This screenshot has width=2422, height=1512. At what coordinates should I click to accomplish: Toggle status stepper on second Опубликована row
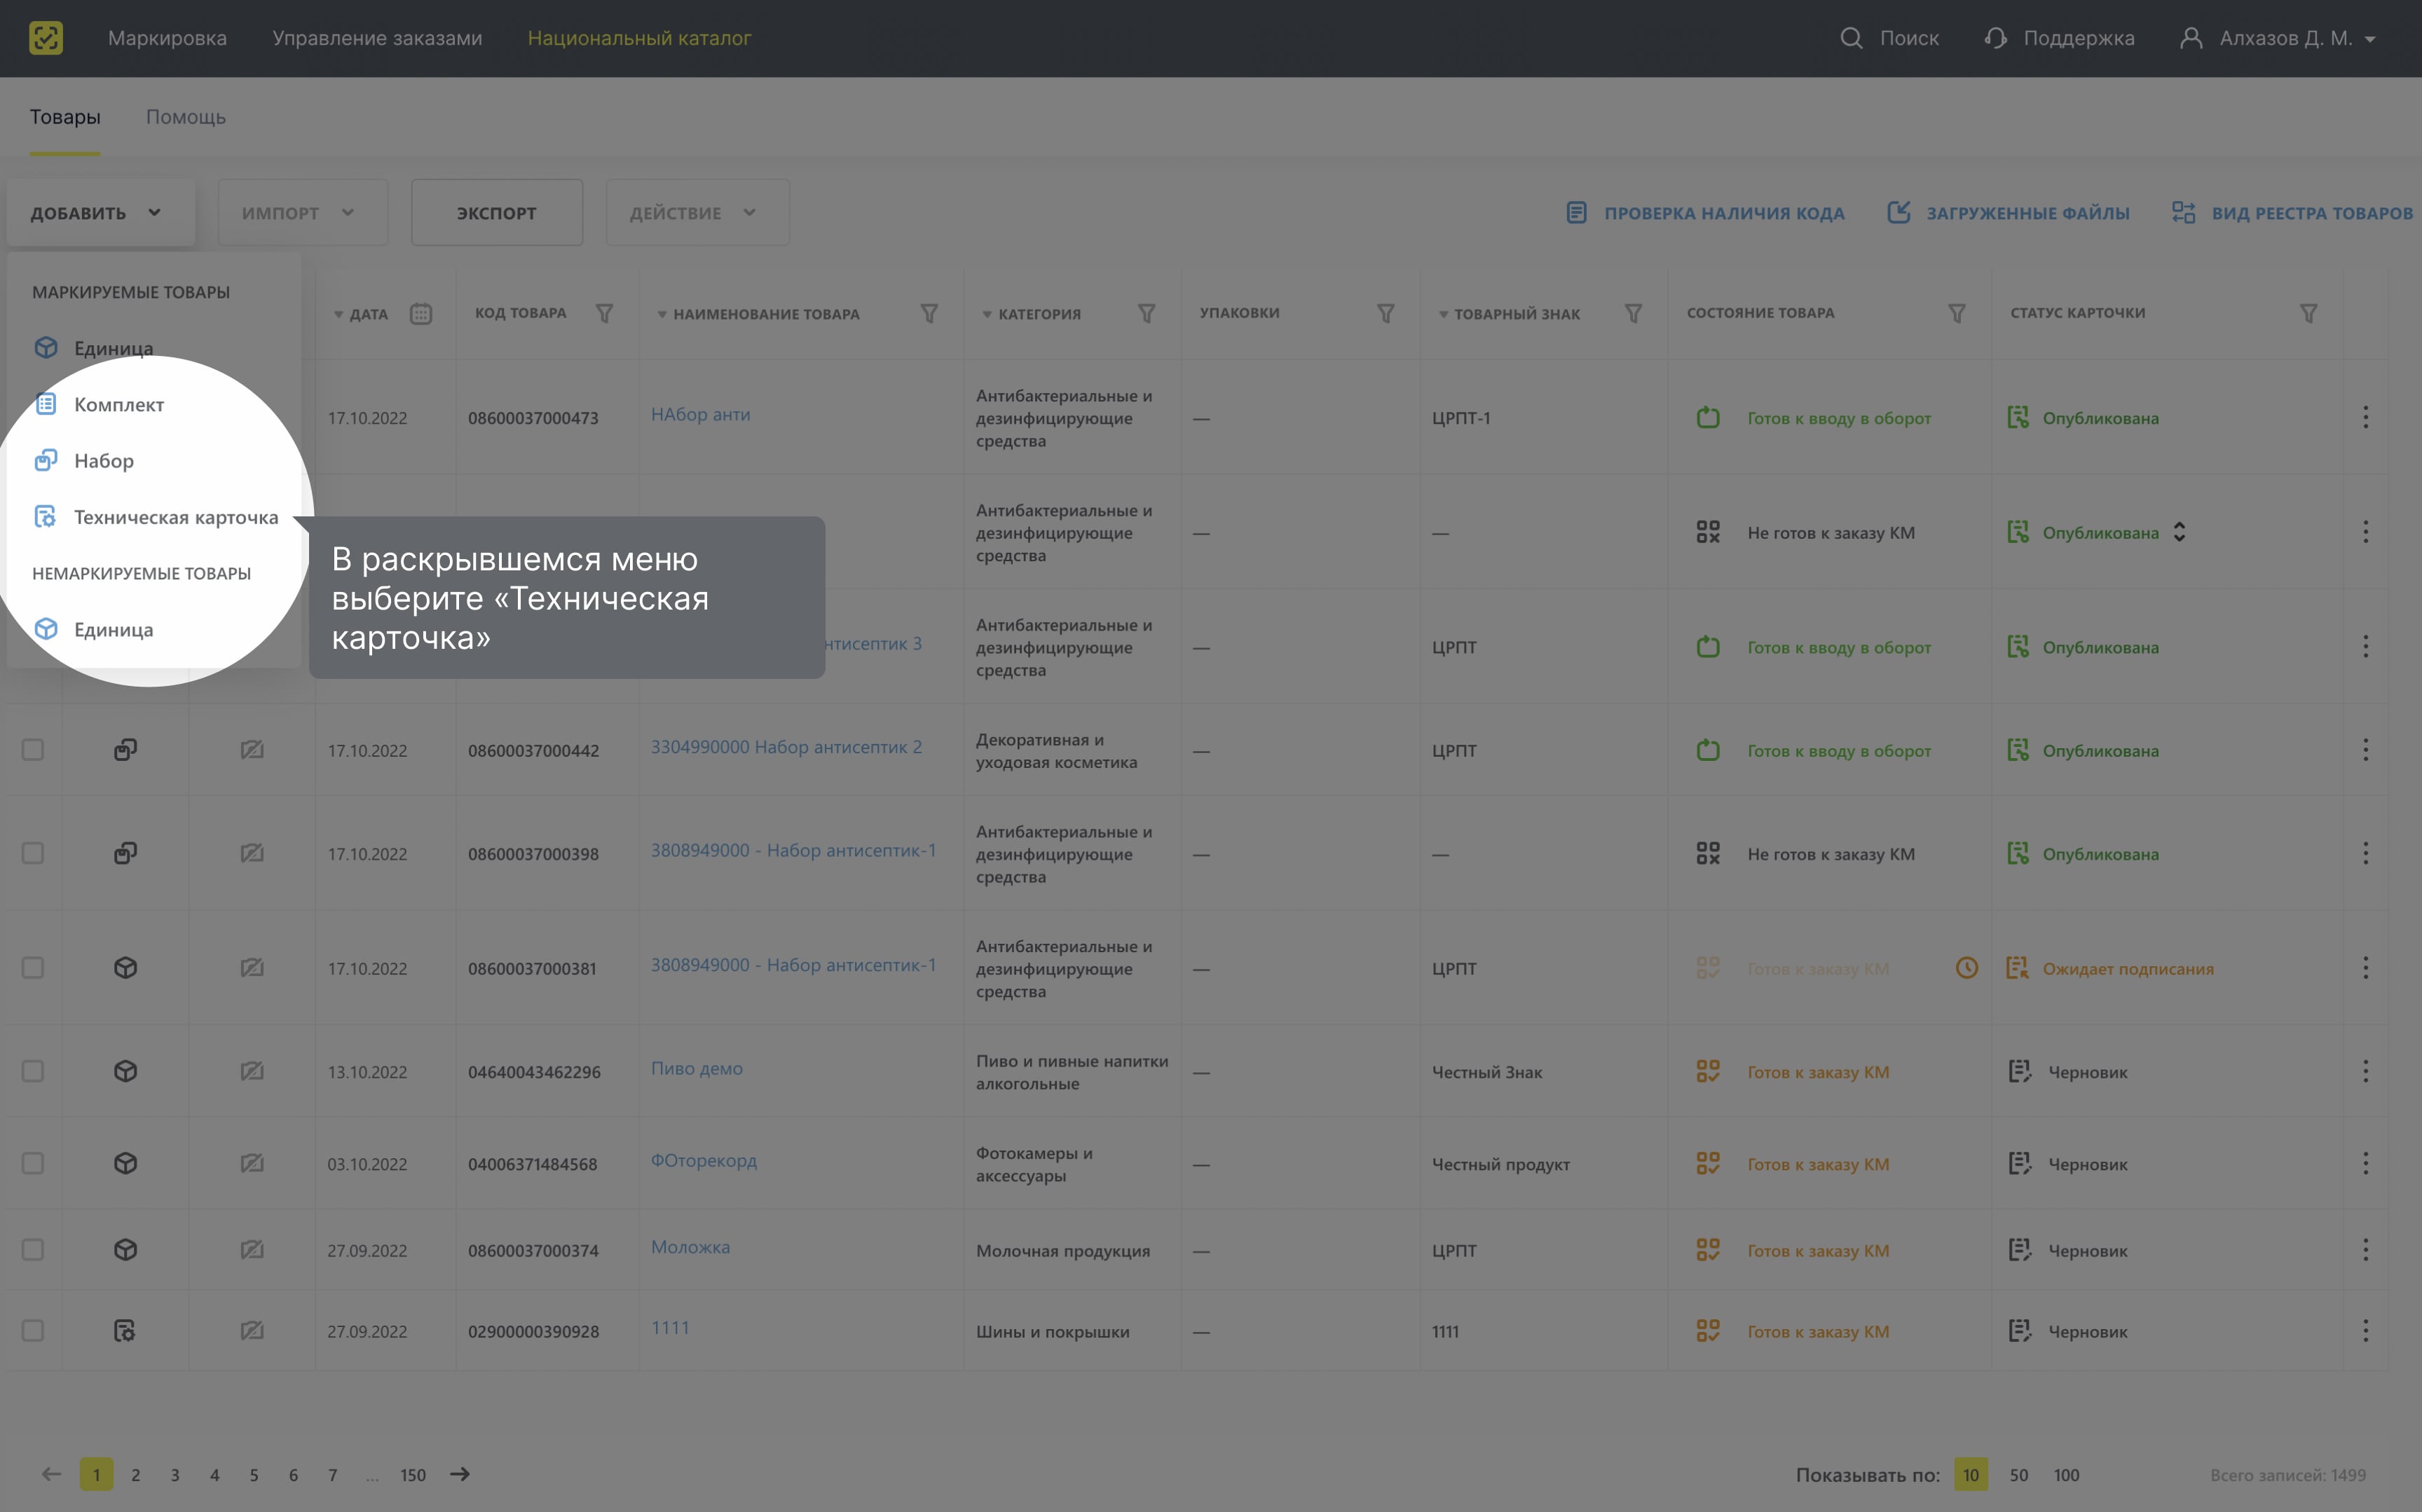[x=2179, y=532]
